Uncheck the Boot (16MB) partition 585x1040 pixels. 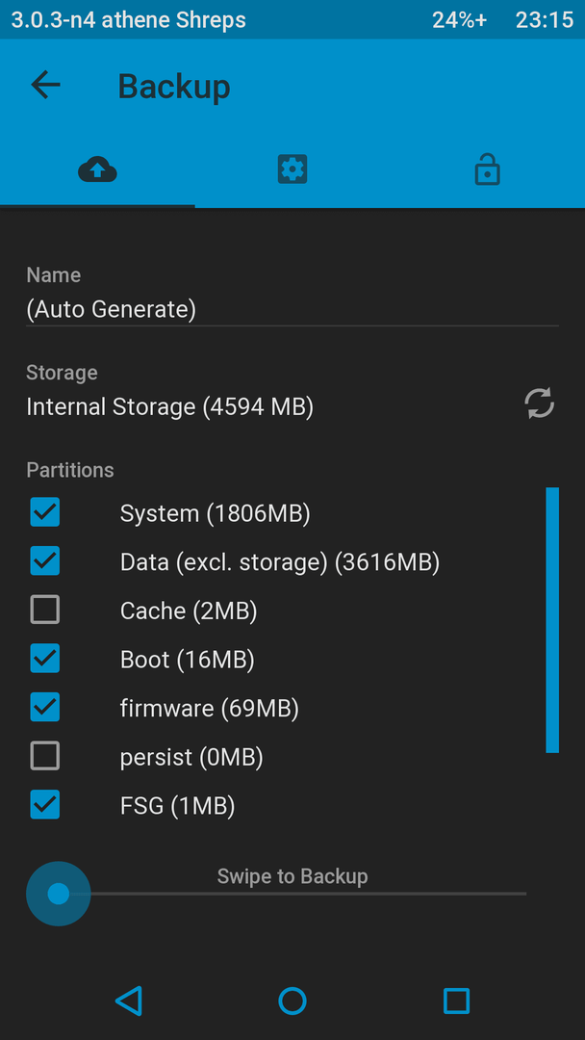(x=45, y=659)
